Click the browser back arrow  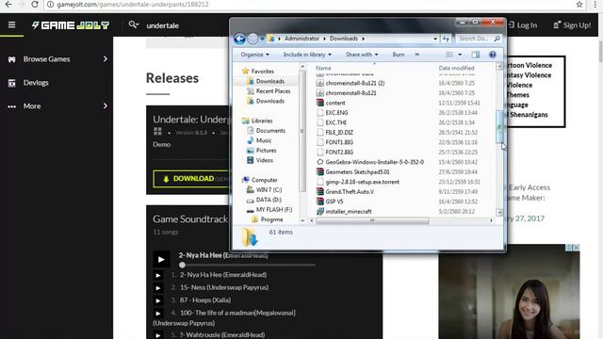point(8,4)
